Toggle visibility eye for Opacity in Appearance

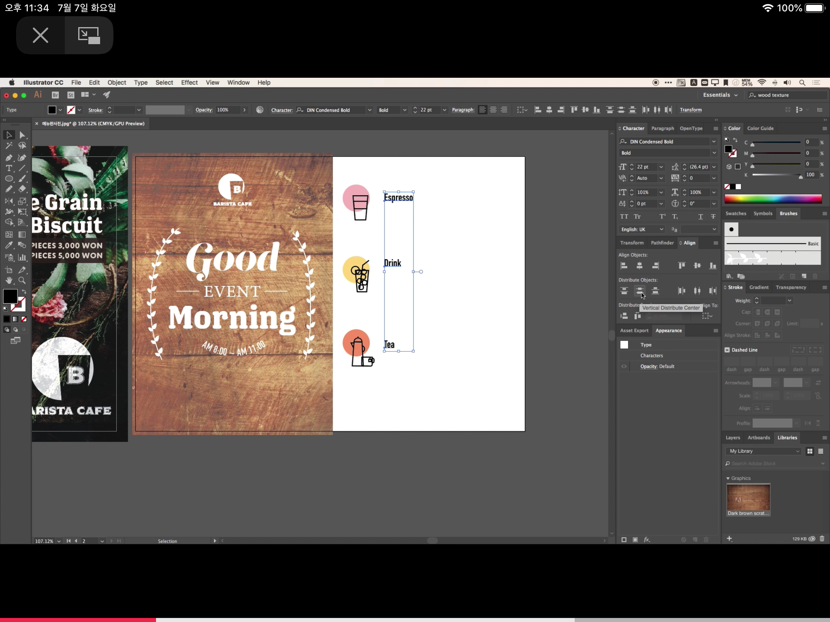(624, 366)
